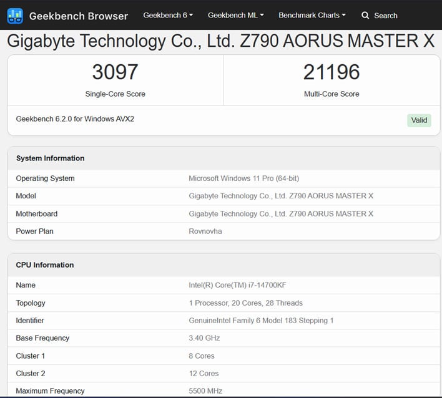This screenshot has width=442, height=398.
Task: Click the Identifier row label
Action: click(x=30, y=321)
